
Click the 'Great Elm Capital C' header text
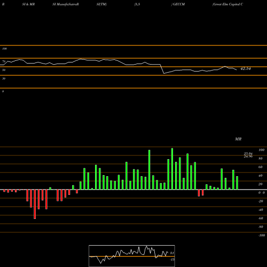tap(227, 4)
